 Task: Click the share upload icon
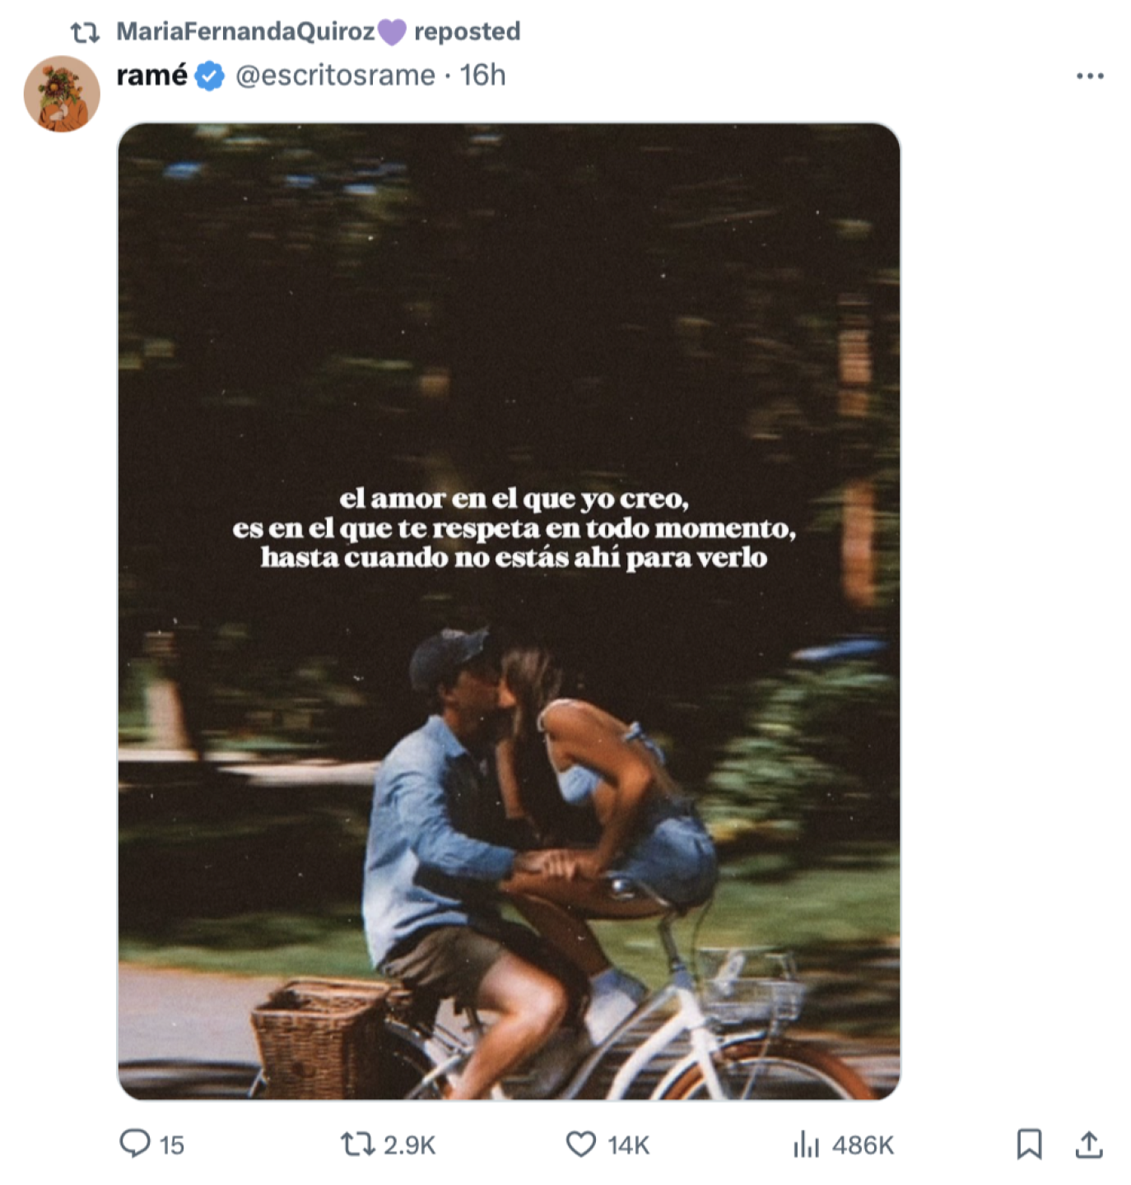click(x=1088, y=1144)
